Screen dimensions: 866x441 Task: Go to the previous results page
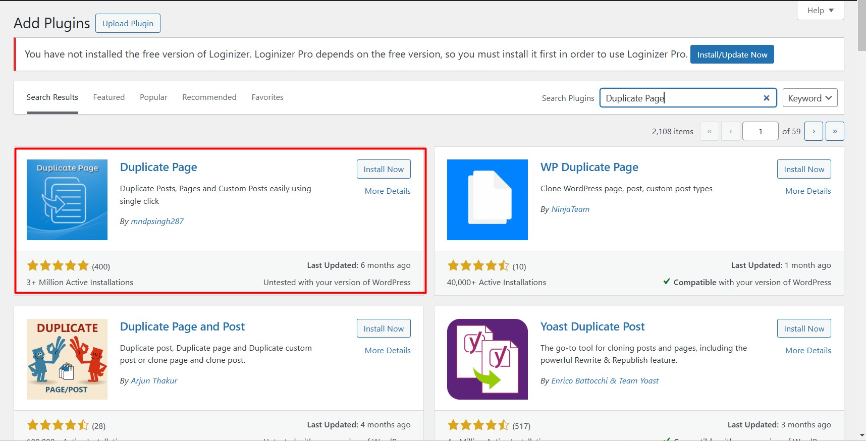[x=731, y=131]
